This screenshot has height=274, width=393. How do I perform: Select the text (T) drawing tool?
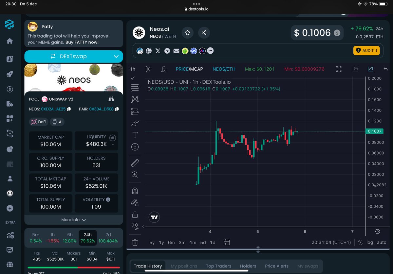click(135, 135)
